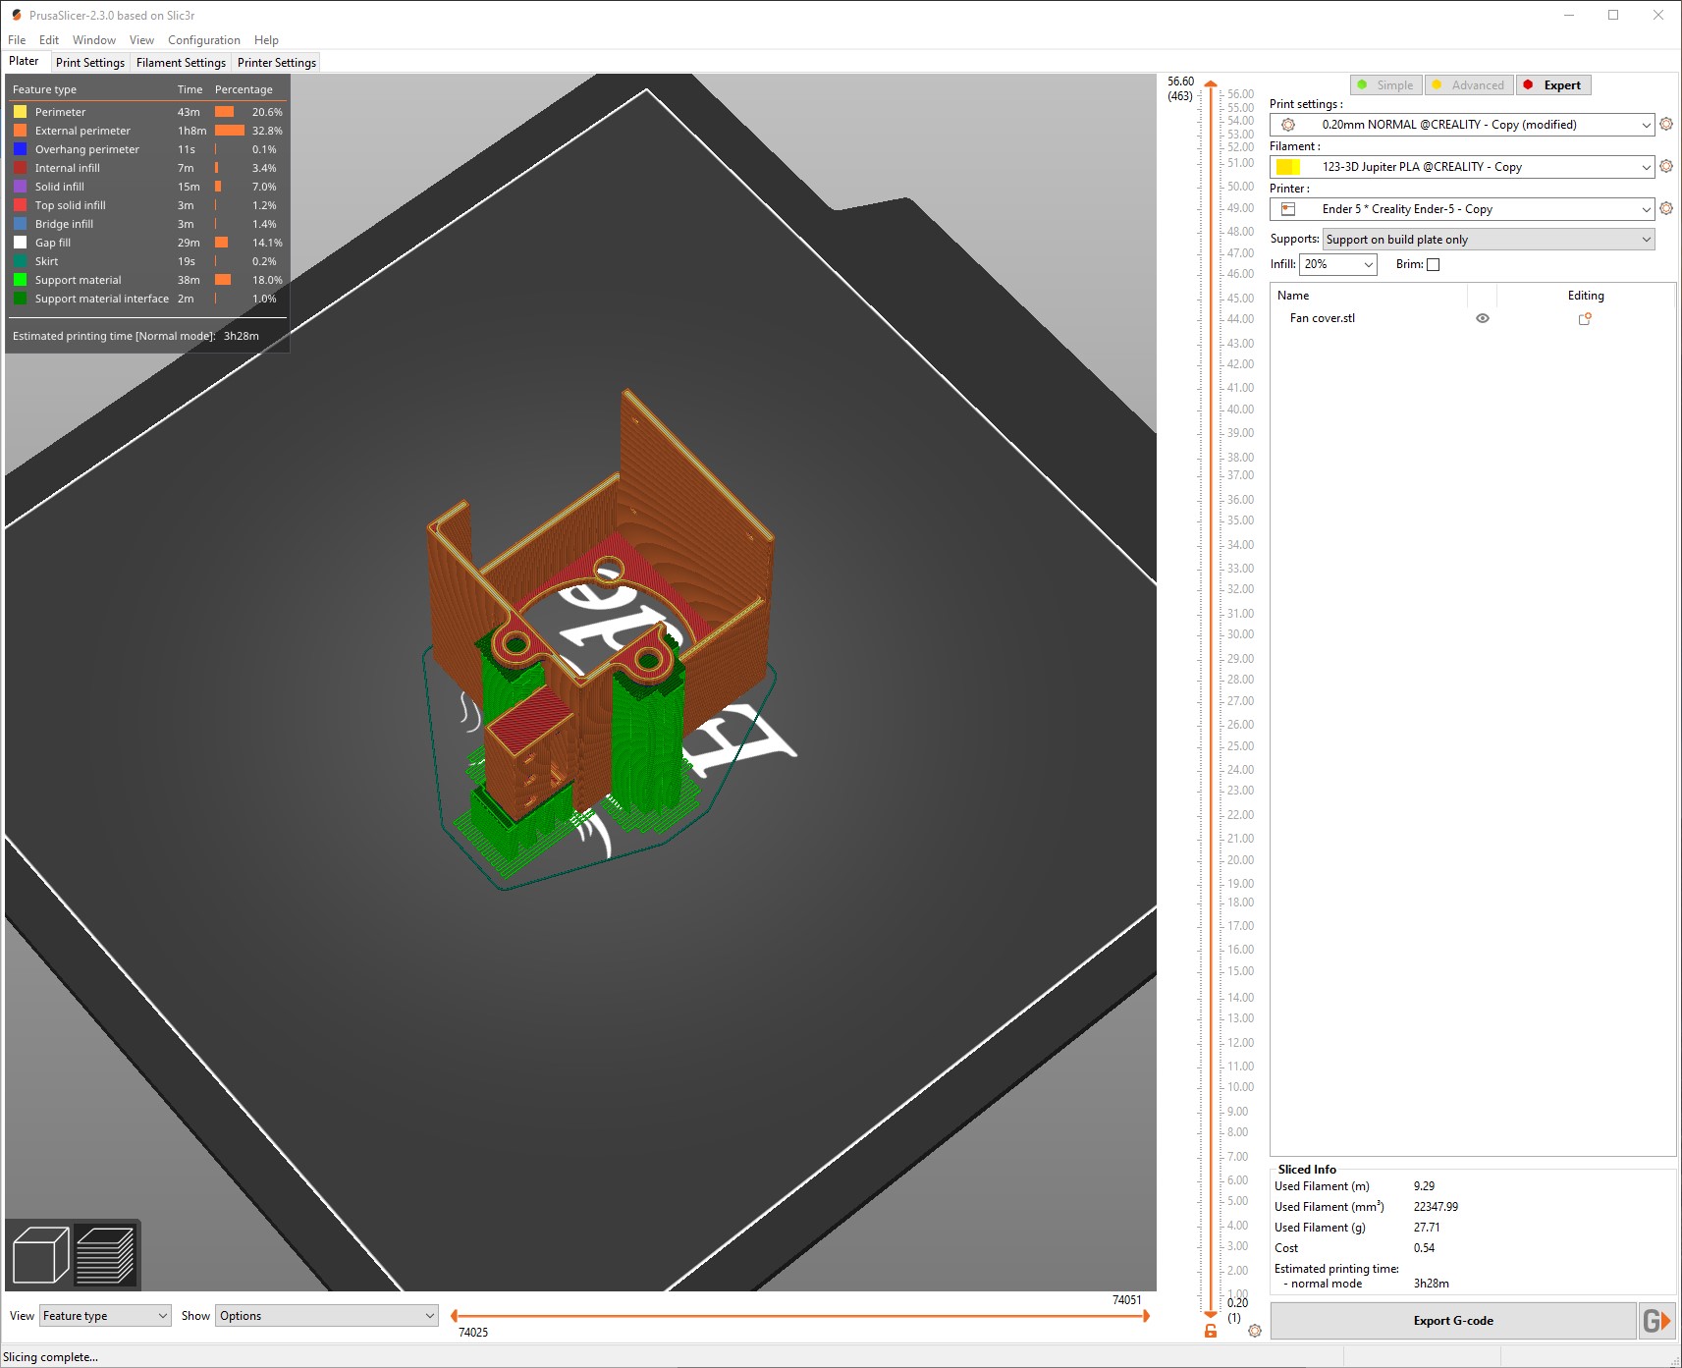Click the Skirt teal legend swatch
1682x1368 pixels.
[20, 261]
